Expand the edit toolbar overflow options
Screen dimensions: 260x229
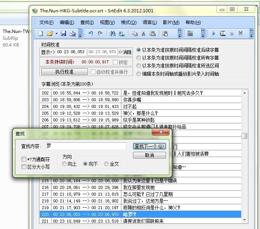[180, 34]
